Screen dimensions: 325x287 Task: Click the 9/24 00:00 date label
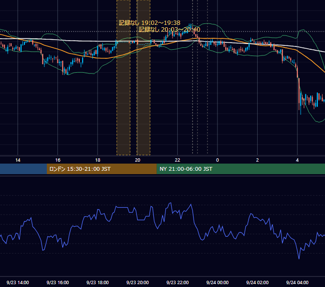(x=217, y=282)
